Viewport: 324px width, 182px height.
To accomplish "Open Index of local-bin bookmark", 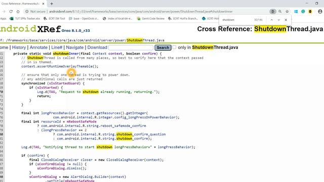I will click(x=117, y=19).
